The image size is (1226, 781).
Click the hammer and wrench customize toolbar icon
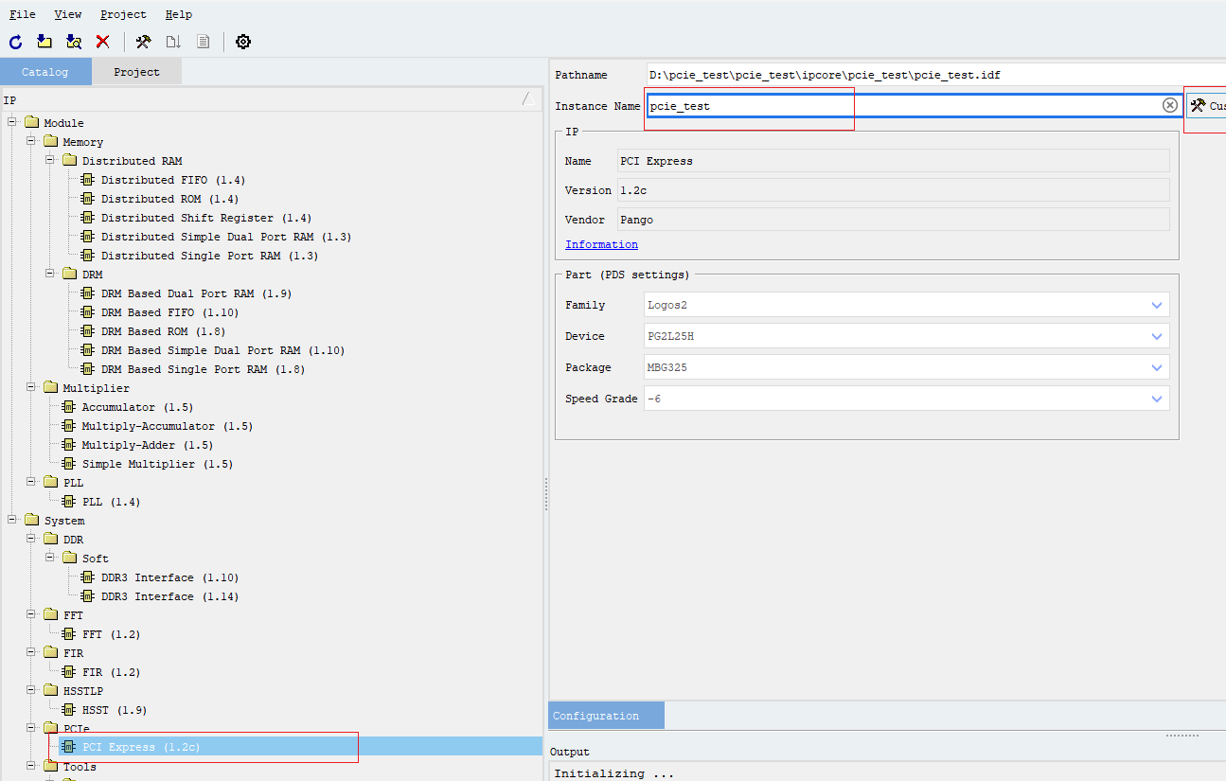click(x=144, y=42)
